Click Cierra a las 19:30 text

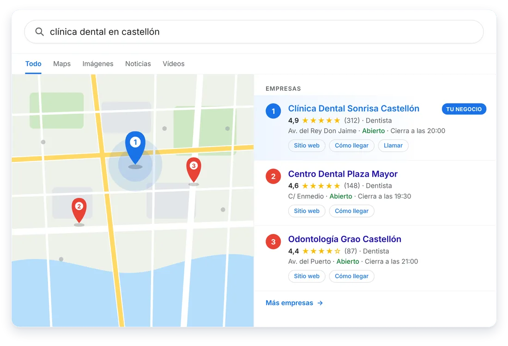click(x=384, y=196)
